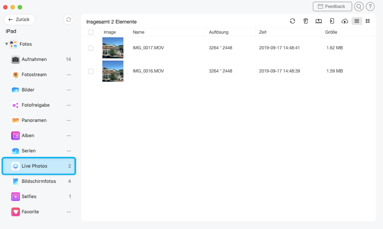This screenshot has width=383, height=229.
Task: Select Bildschirmfotos in the sidebar
Action: [38, 181]
